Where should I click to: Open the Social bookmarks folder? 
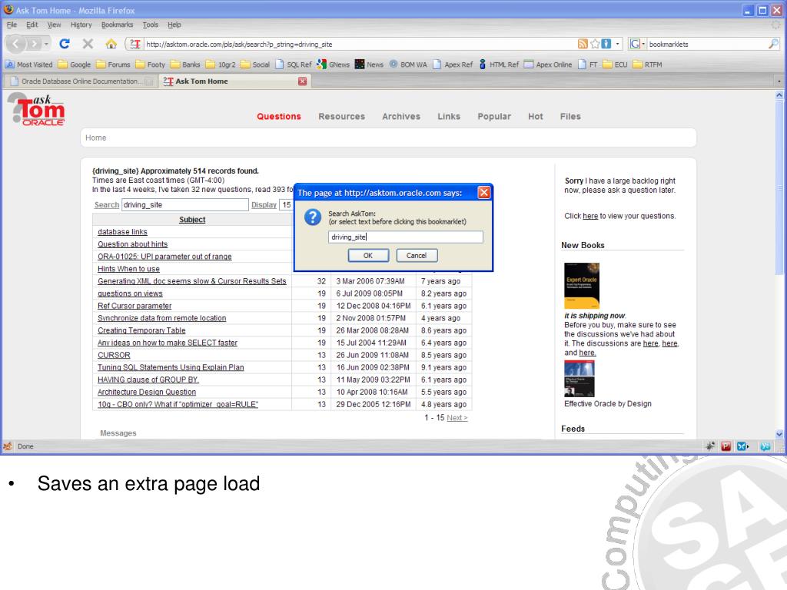click(x=255, y=65)
